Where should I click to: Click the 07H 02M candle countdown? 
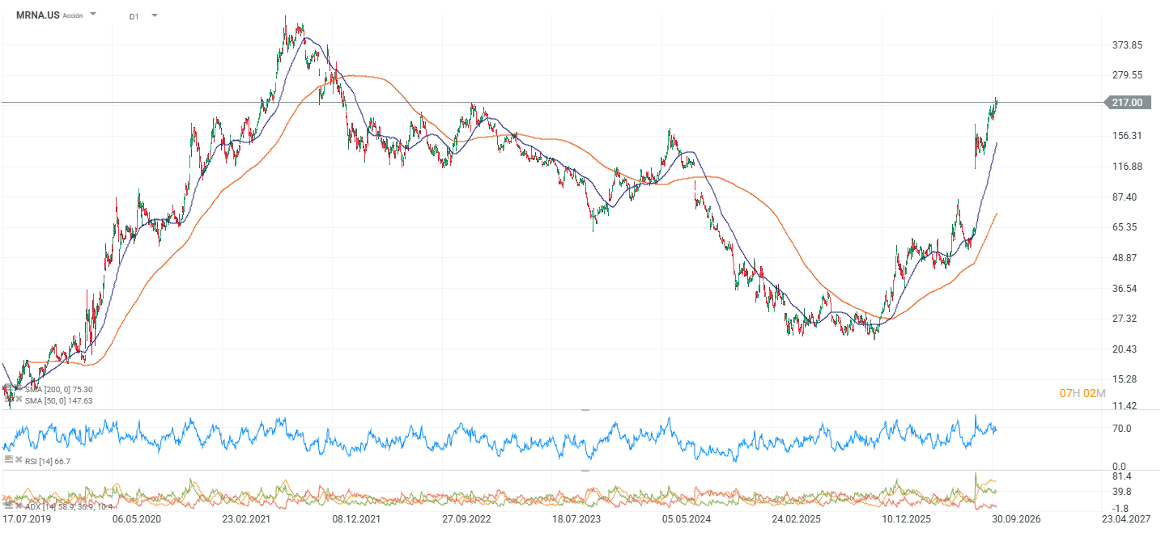(1082, 393)
